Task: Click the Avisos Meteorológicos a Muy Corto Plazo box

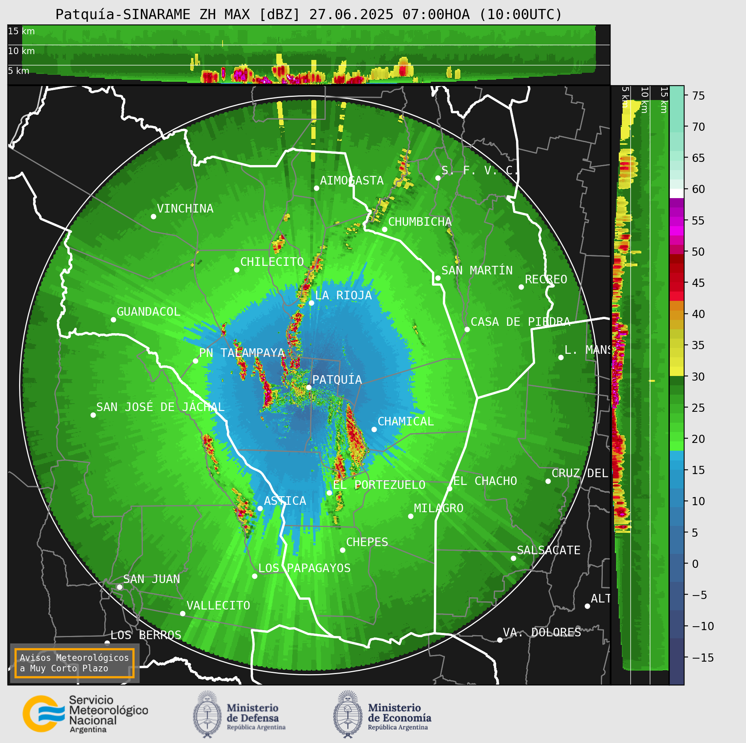Action: pos(74,663)
